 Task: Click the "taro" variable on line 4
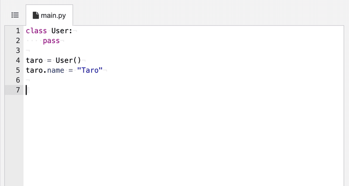tap(34, 60)
